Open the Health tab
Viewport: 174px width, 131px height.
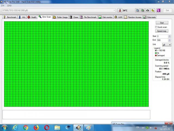pyautogui.click(x=32, y=17)
